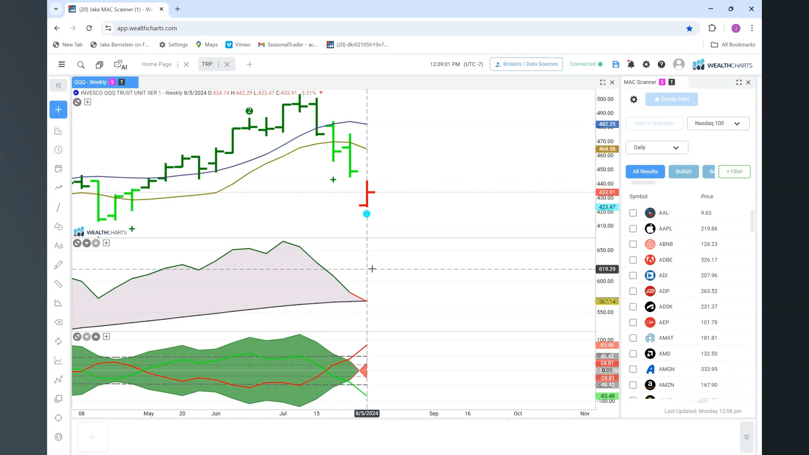
Task: Filter scanner by Bullish results
Action: [x=683, y=171]
